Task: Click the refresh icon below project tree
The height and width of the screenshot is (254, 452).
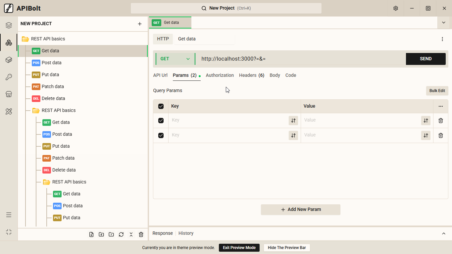Action: pos(121,234)
